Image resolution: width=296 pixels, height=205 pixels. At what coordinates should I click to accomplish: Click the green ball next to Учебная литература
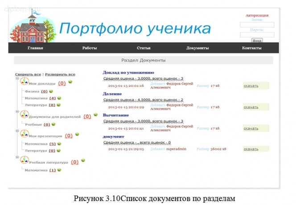(83, 160)
